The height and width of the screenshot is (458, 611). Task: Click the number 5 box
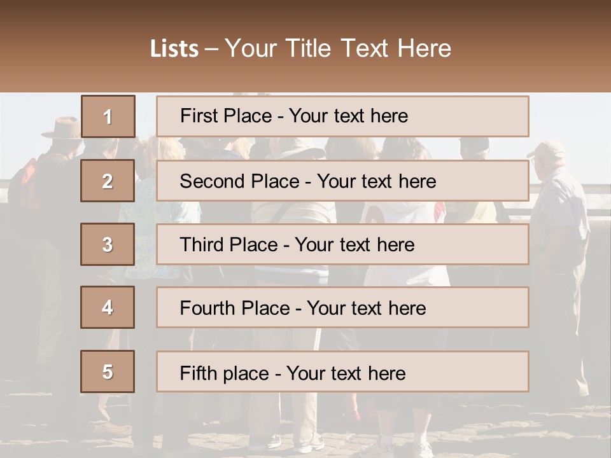(108, 371)
